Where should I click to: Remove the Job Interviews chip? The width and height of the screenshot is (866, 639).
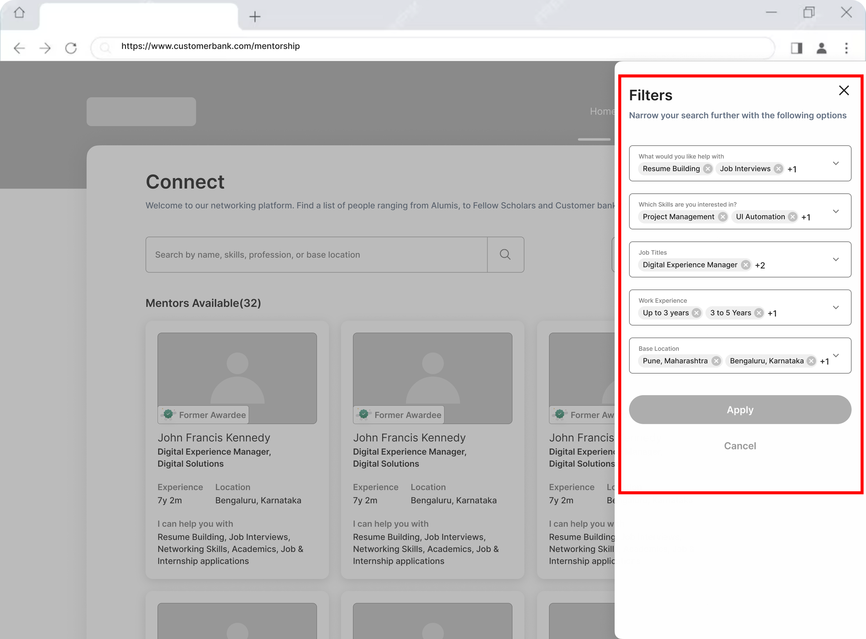pyautogui.click(x=778, y=168)
